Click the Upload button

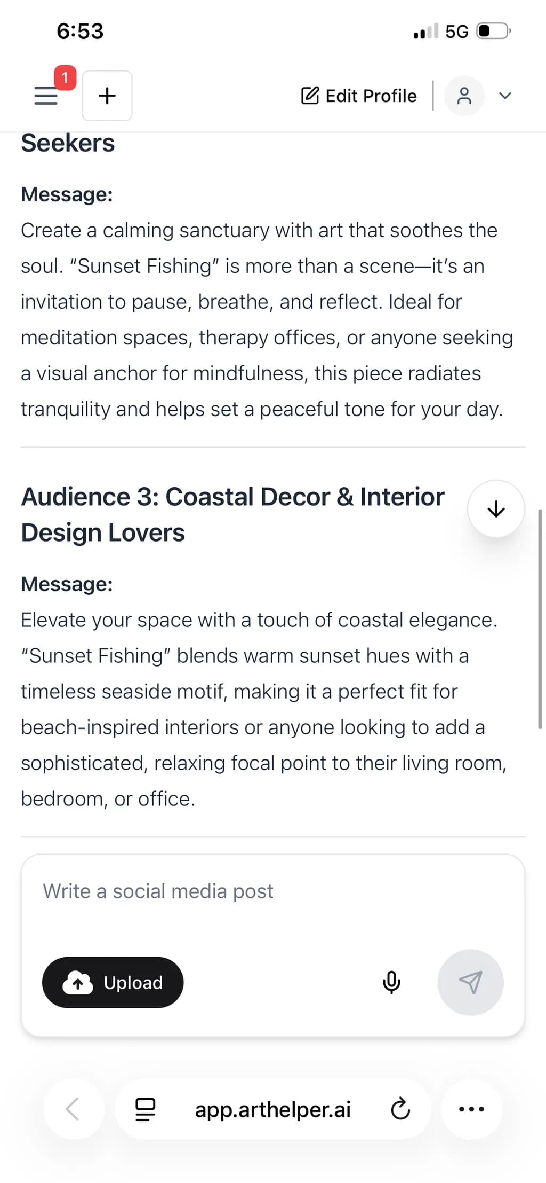113,982
